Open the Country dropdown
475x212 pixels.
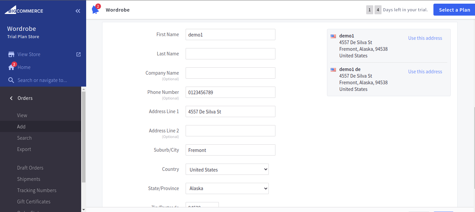point(227,169)
